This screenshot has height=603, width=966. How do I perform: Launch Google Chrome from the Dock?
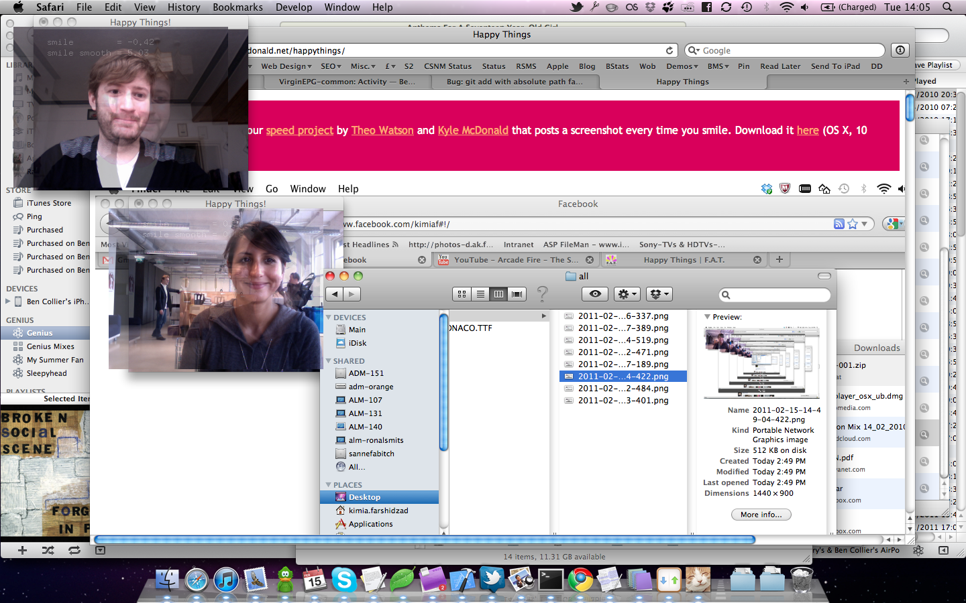tap(580, 580)
